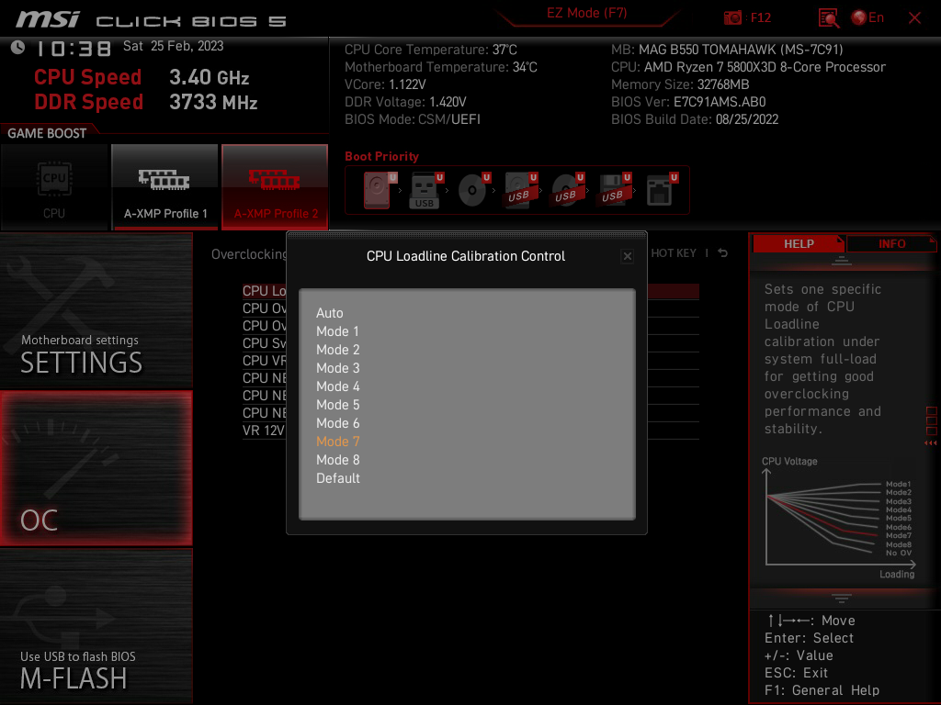
Task: Choose Default loadline option
Action: [338, 478]
